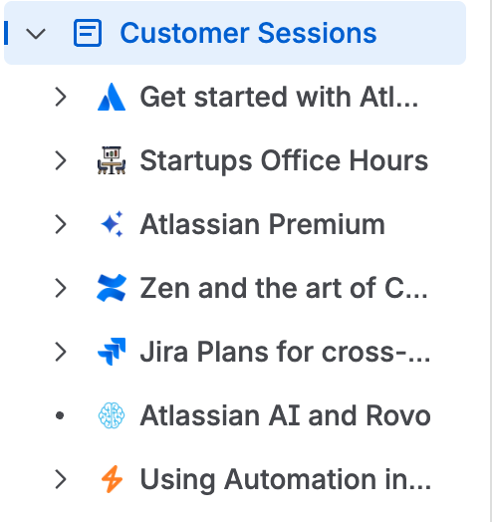Collapse the Customer Sessions tree
Viewport: 492px width, 522px height.
[36, 33]
